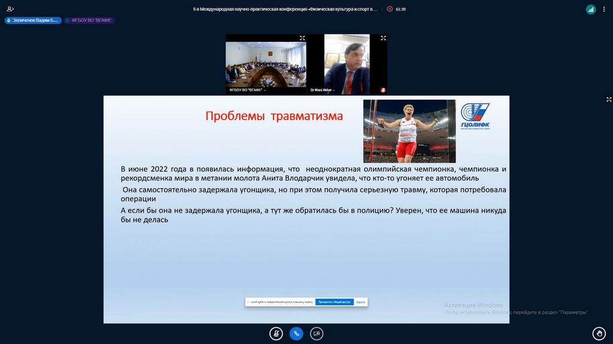Click the hammer thrower athlete photo
The image size is (613, 344).
pyautogui.click(x=409, y=131)
